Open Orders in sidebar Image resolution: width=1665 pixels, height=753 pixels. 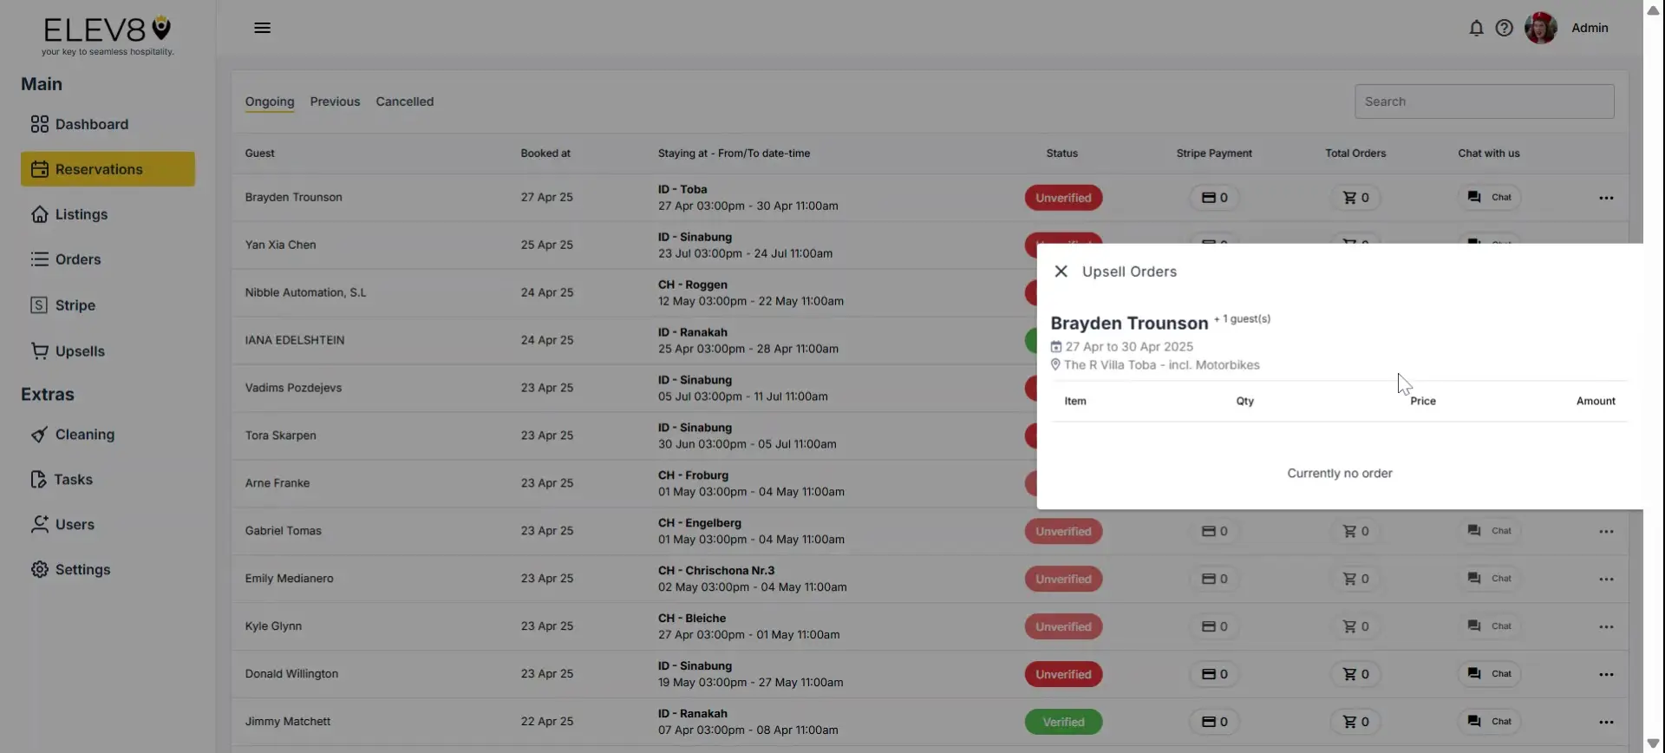[x=108, y=259]
